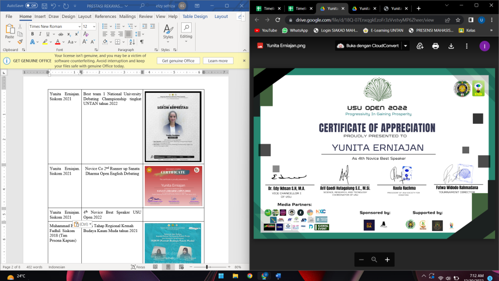Open the font size 12 dropdown

pos(94,26)
